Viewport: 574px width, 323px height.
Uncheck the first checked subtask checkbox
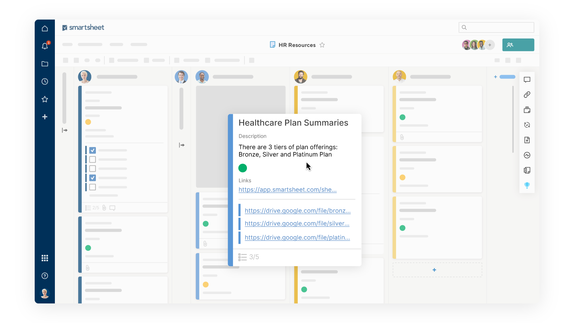click(92, 150)
